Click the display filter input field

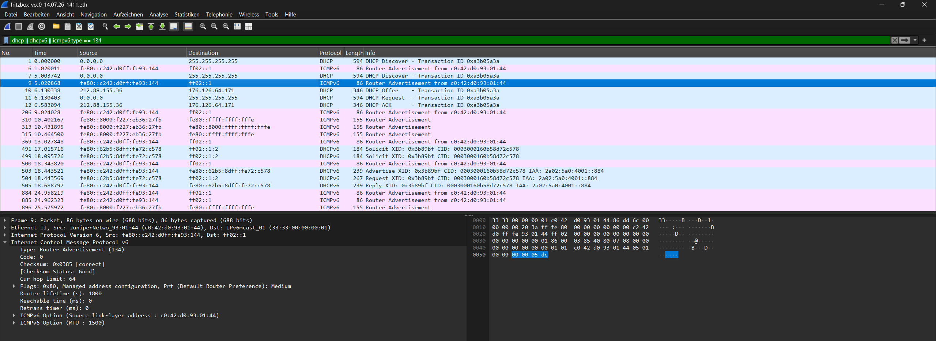click(x=450, y=40)
